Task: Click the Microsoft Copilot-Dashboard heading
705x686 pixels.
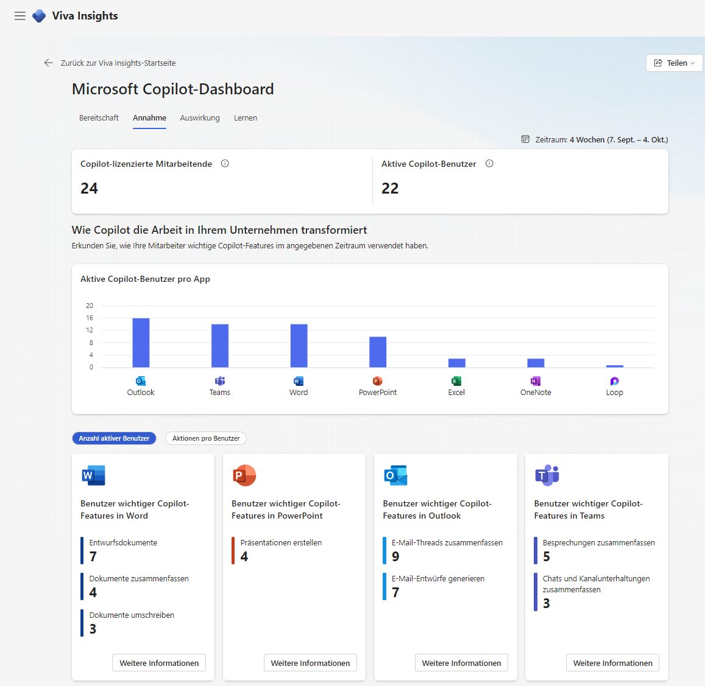Action: (172, 89)
